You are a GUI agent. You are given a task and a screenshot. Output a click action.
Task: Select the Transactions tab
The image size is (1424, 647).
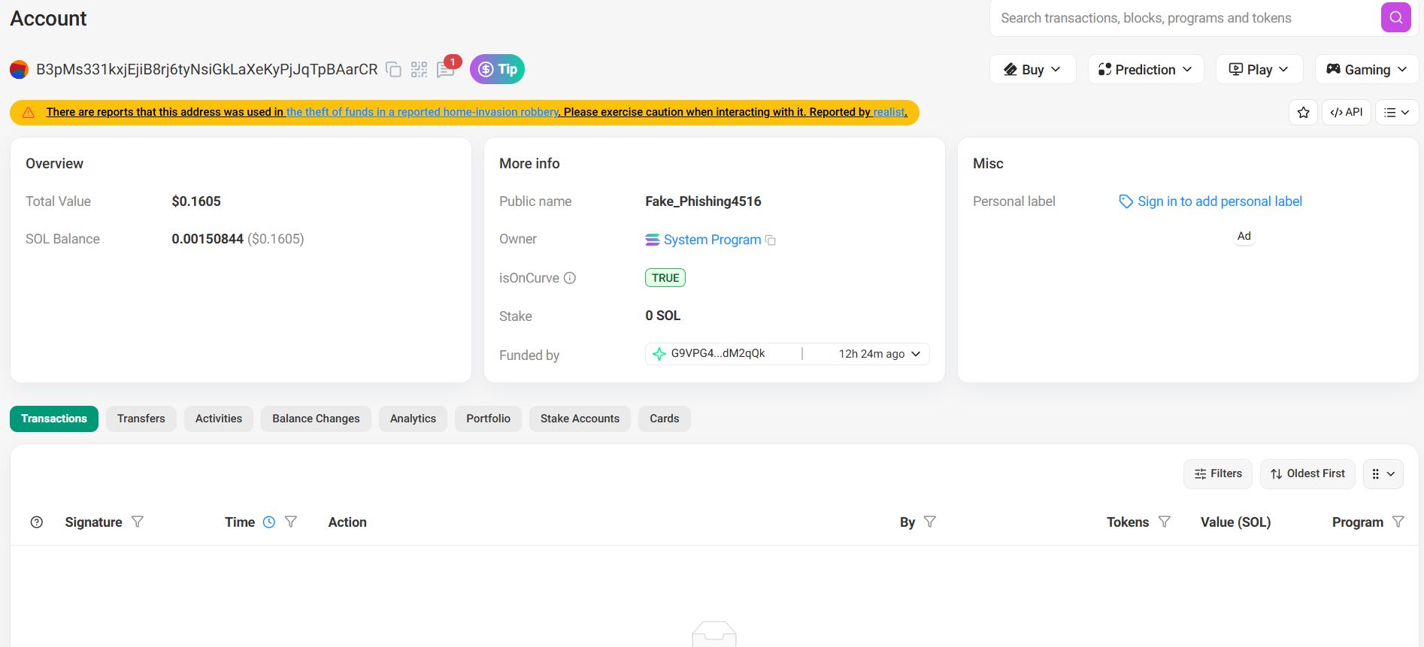point(54,419)
